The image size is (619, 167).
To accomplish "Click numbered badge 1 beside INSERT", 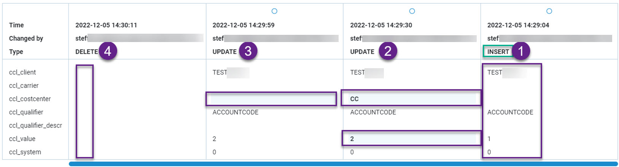I will [521, 51].
